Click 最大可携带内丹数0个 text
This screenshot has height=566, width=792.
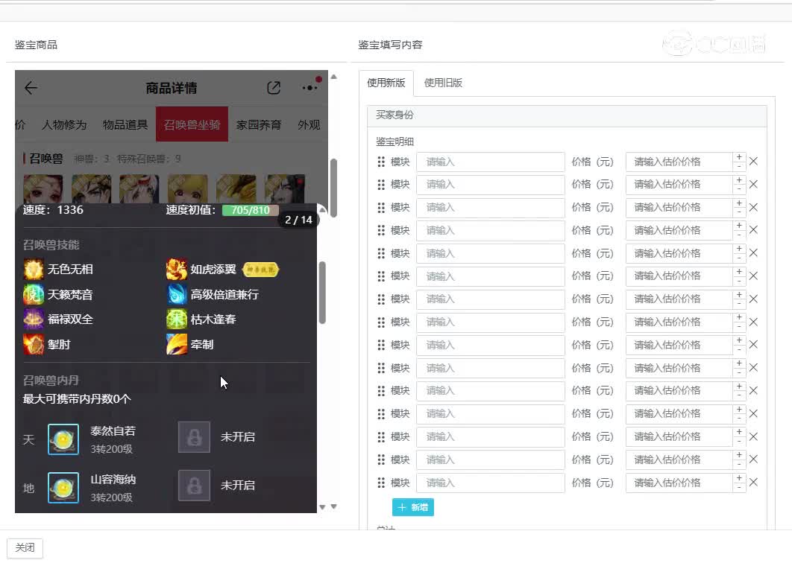click(x=77, y=399)
